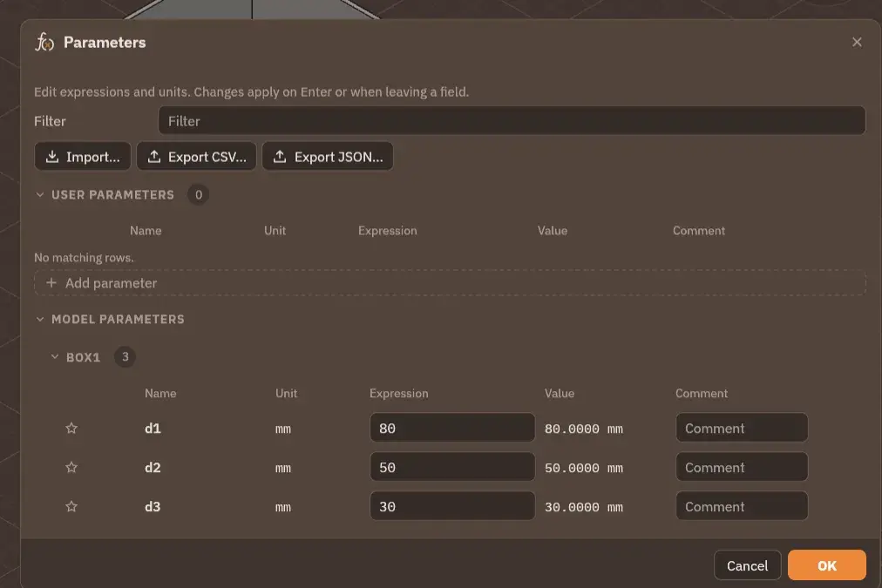
Task: Export parameters as CSV
Action: tap(196, 156)
